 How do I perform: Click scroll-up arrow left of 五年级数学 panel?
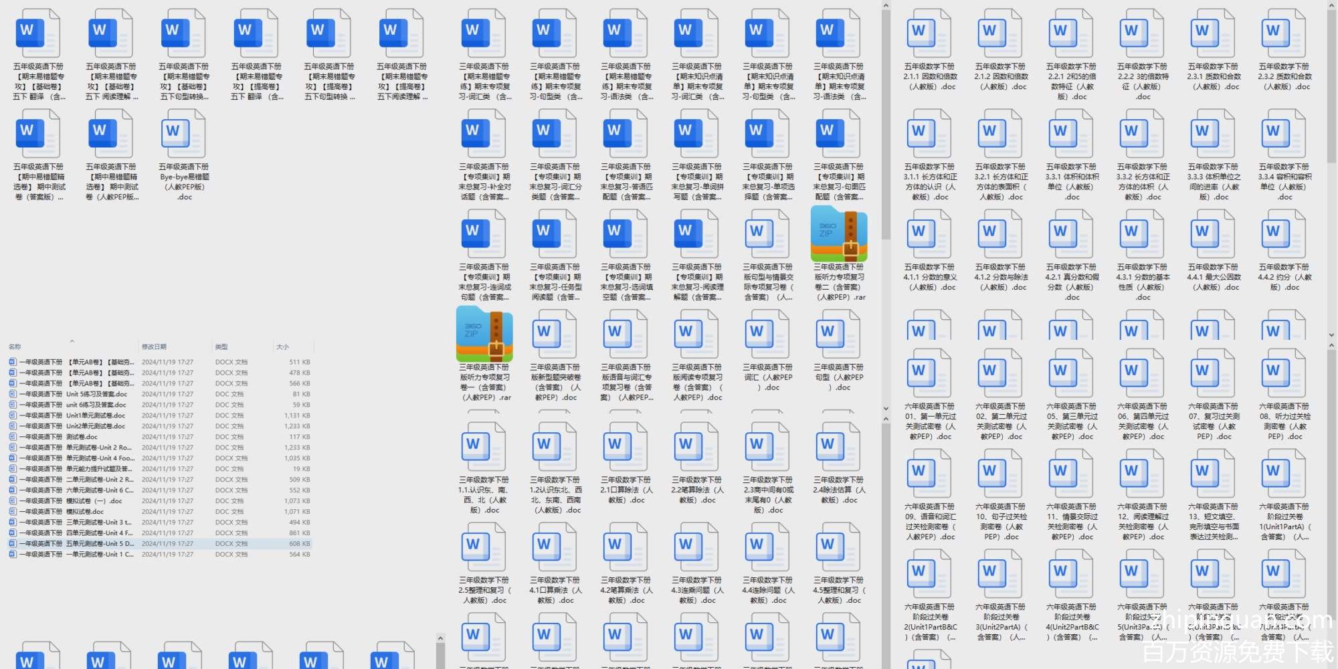[x=886, y=6]
